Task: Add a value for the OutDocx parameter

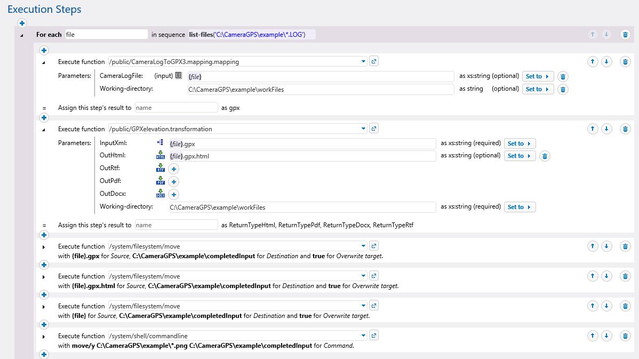Action: point(173,194)
